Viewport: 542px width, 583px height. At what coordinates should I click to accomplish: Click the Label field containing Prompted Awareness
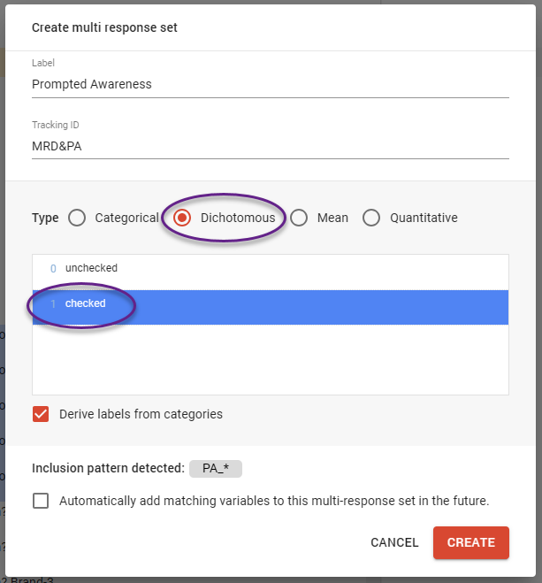(x=270, y=84)
